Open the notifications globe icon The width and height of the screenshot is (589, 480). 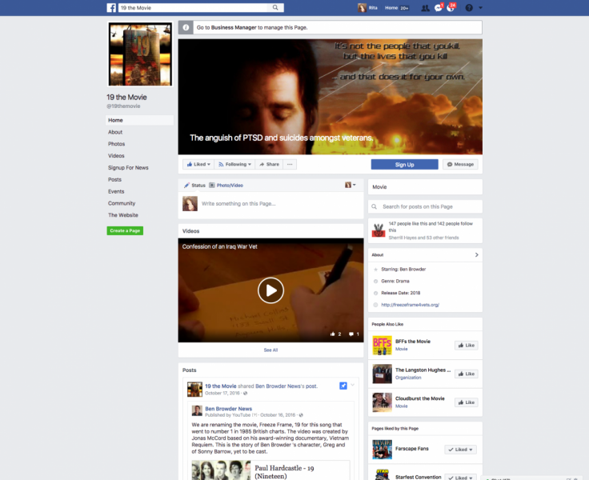[451, 8]
